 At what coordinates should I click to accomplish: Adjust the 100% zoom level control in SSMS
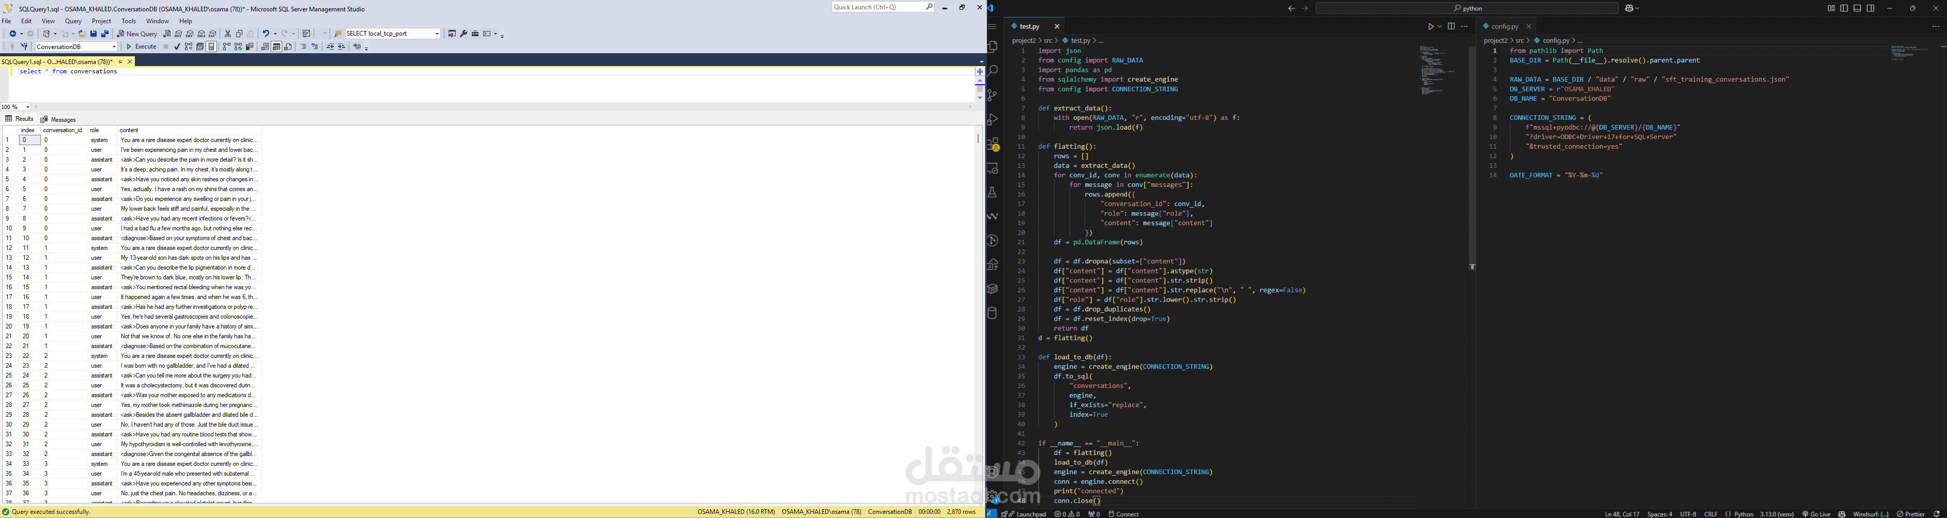(x=15, y=106)
